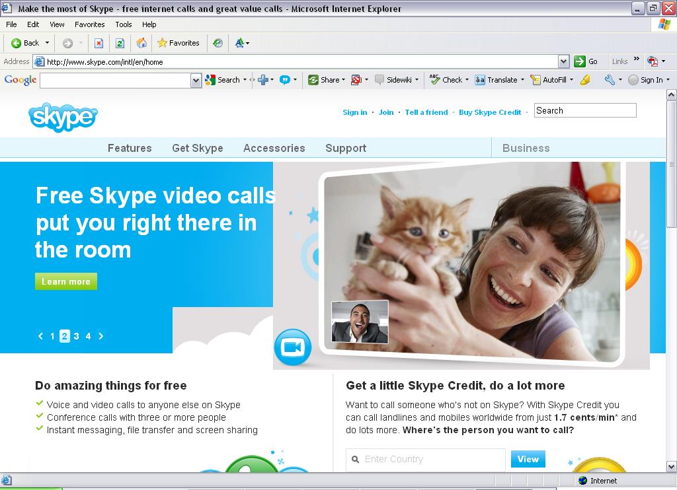
Task: Click Google toolbar Search button
Action: pos(223,80)
